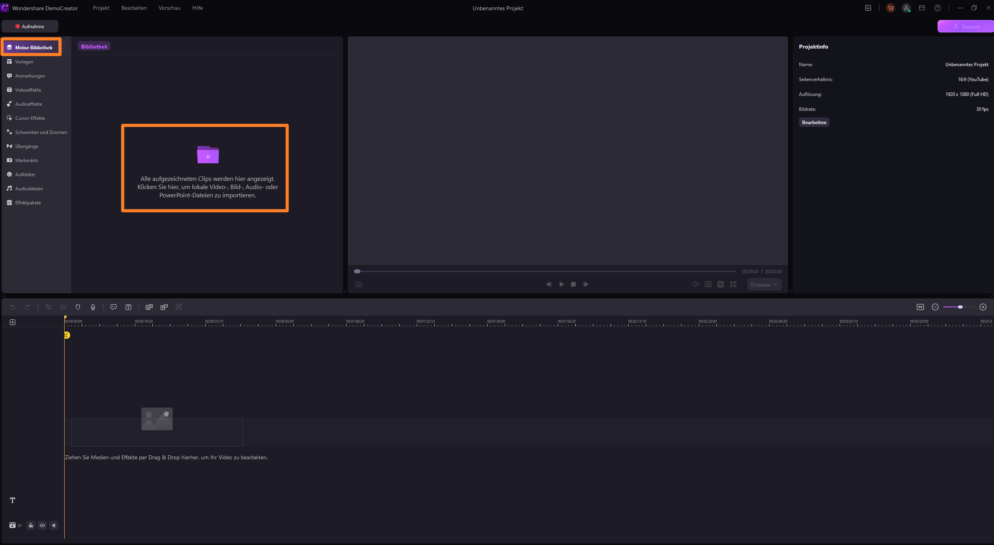
Task: Mute track 01 with speaker icon
Action: (54, 525)
